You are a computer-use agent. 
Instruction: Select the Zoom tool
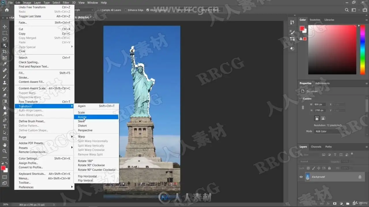pos(5,151)
